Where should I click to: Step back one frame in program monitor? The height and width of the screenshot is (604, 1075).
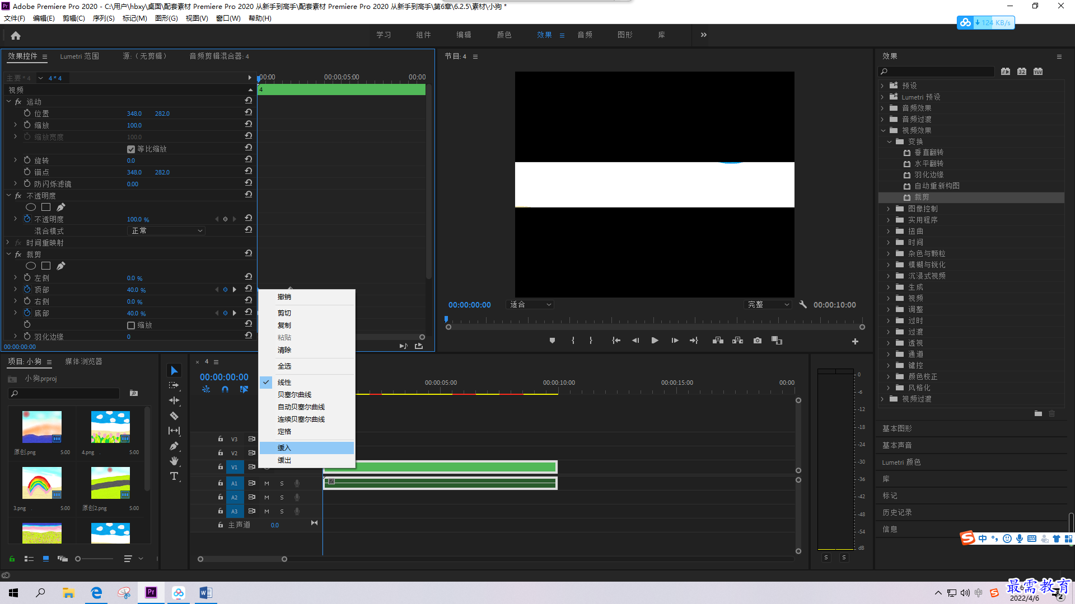point(635,341)
